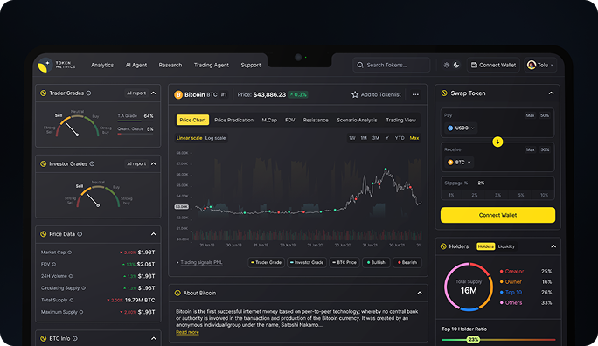Select the Trading View tab

pyautogui.click(x=400, y=120)
